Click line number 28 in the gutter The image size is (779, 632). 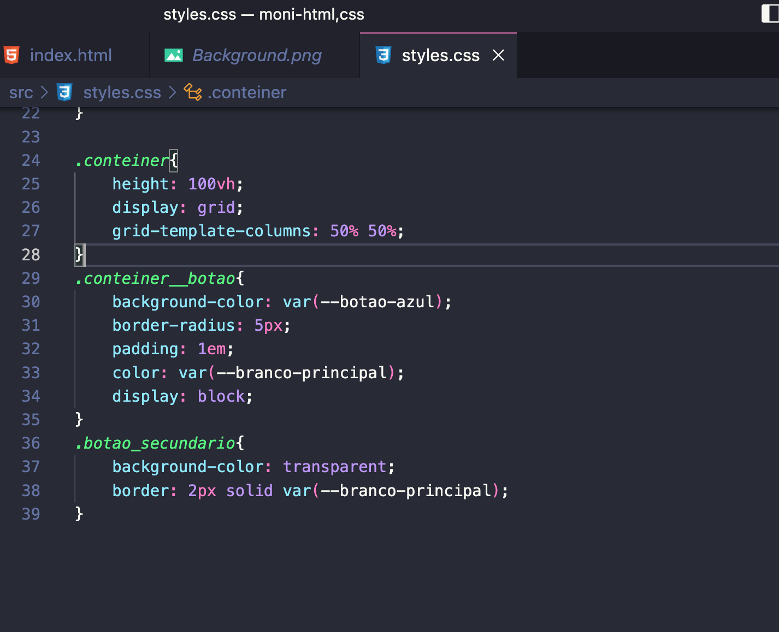coord(31,255)
